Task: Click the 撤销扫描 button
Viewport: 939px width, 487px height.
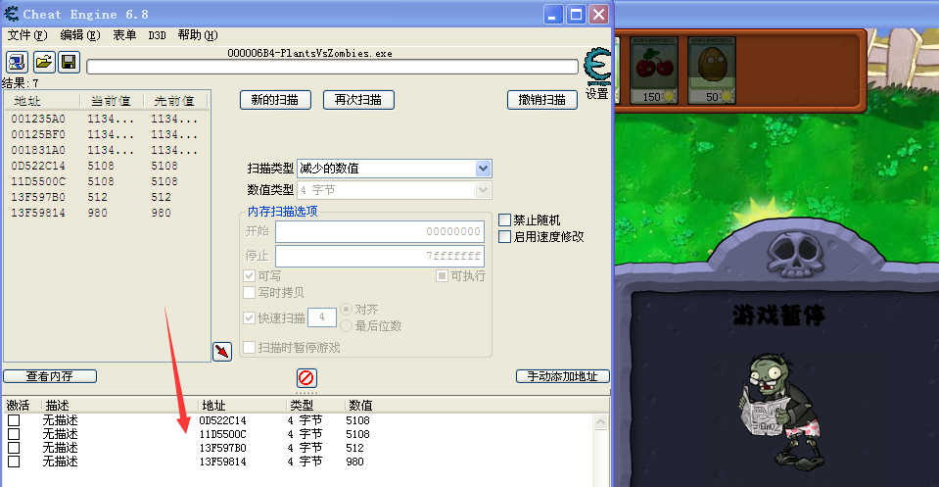Action: tap(542, 100)
